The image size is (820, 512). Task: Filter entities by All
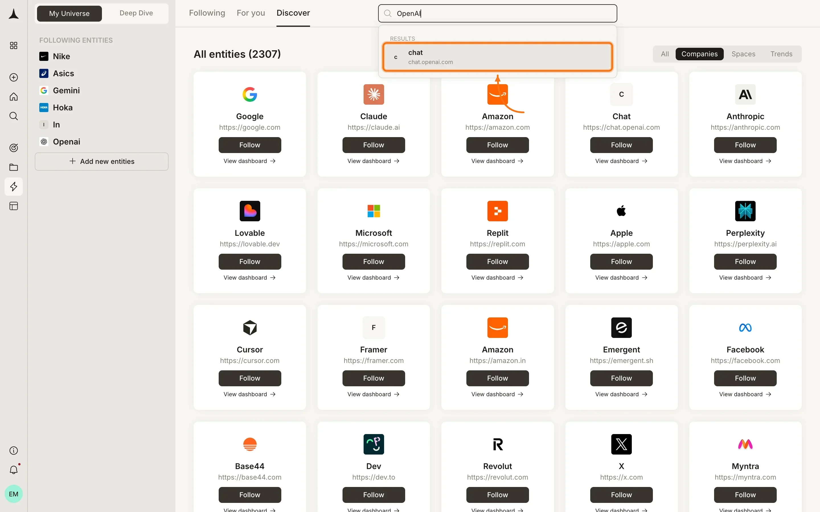[x=665, y=54]
